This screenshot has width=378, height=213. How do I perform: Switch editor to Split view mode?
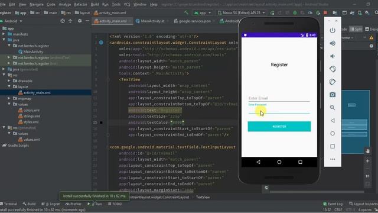[356, 29]
